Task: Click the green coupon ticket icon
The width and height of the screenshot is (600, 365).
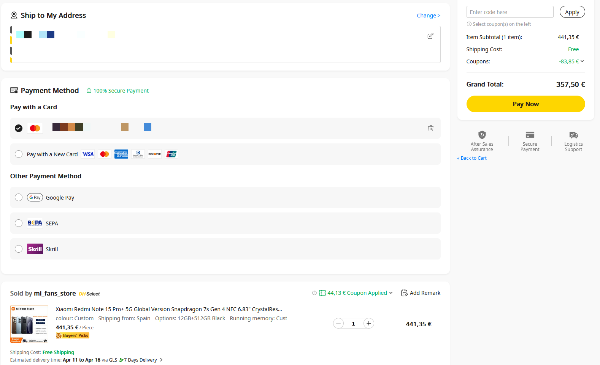Action: point(322,293)
